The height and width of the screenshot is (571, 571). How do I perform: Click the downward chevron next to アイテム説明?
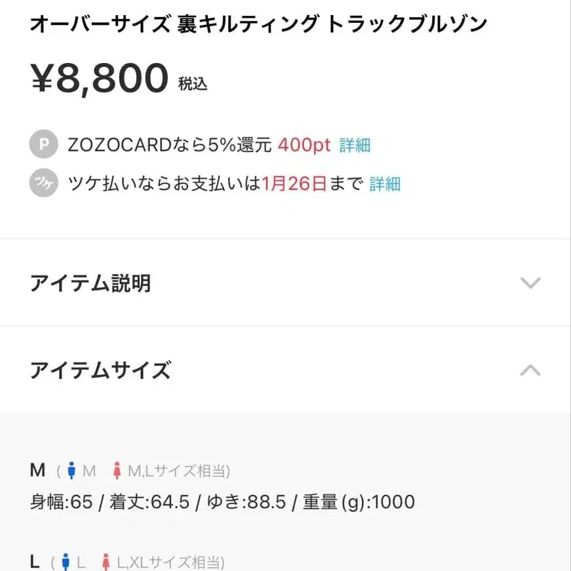pyautogui.click(x=531, y=283)
